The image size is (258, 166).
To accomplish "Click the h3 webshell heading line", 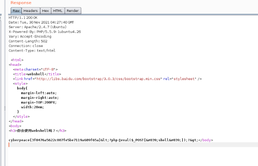I will (x=37, y=131).
